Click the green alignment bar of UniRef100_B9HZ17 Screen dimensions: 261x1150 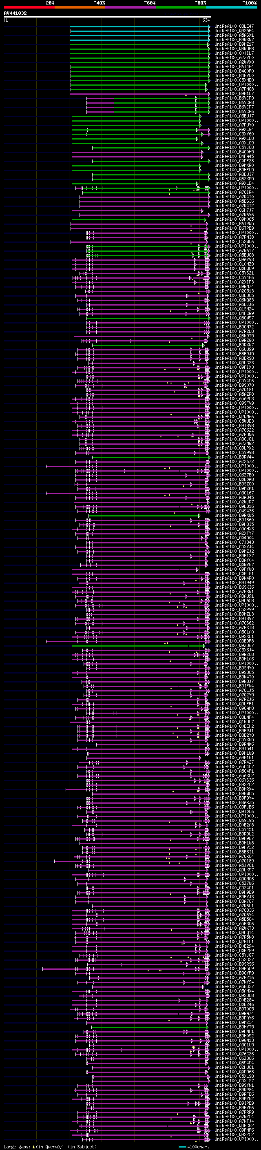tap(139, 44)
